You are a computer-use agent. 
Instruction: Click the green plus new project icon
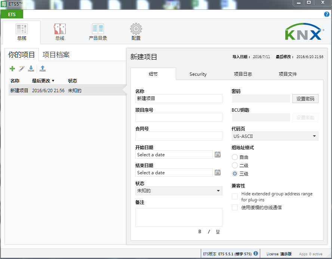12,69
